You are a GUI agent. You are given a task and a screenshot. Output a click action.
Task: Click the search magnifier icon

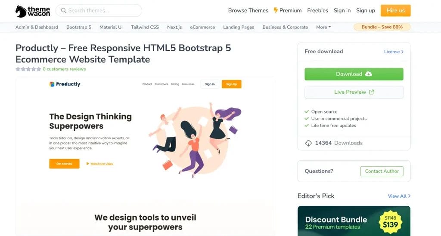click(x=64, y=10)
